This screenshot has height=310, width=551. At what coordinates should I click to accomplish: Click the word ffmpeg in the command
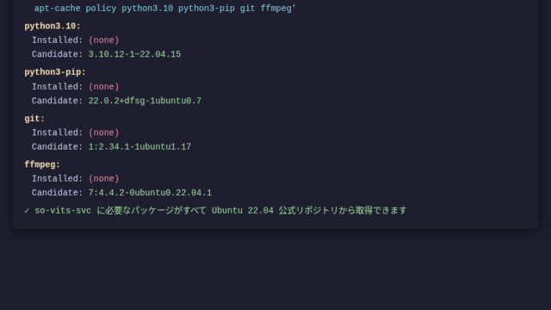pos(275,9)
